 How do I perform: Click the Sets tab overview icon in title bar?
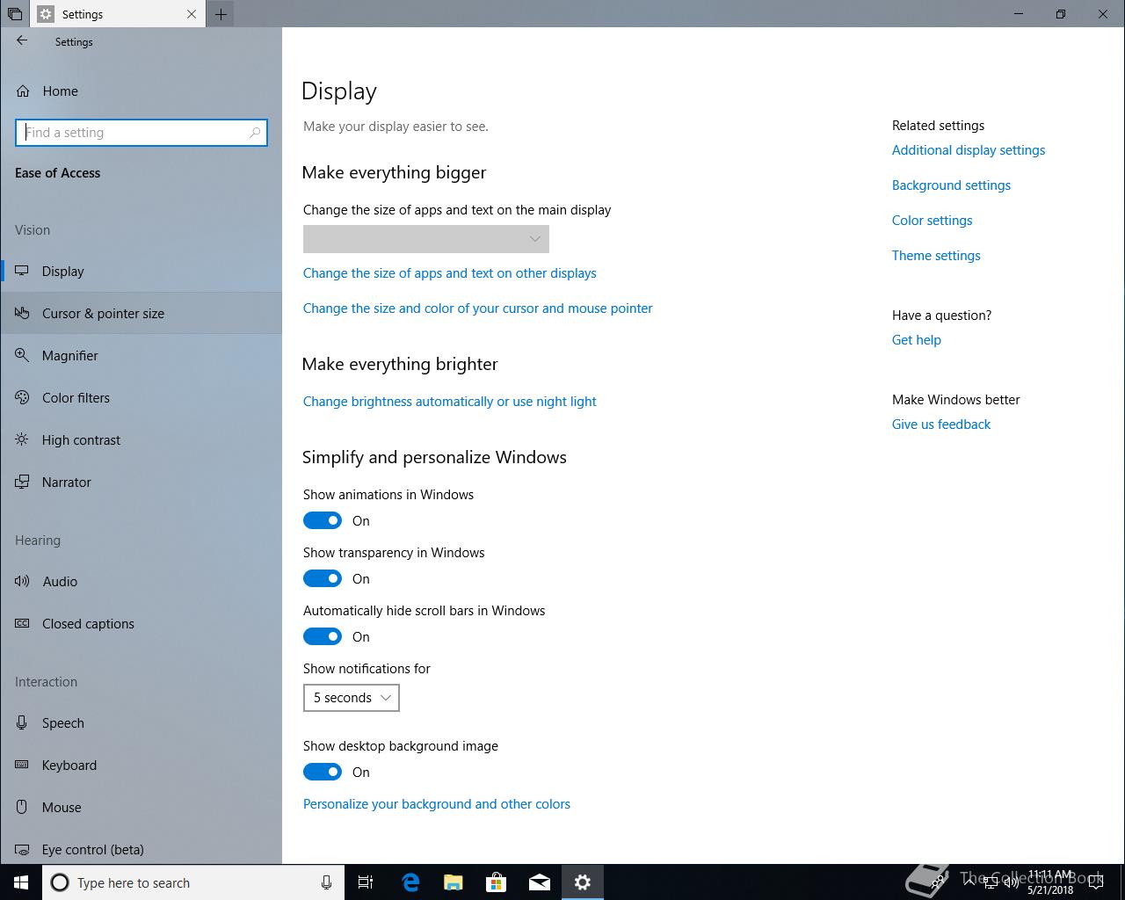pyautogui.click(x=15, y=14)
